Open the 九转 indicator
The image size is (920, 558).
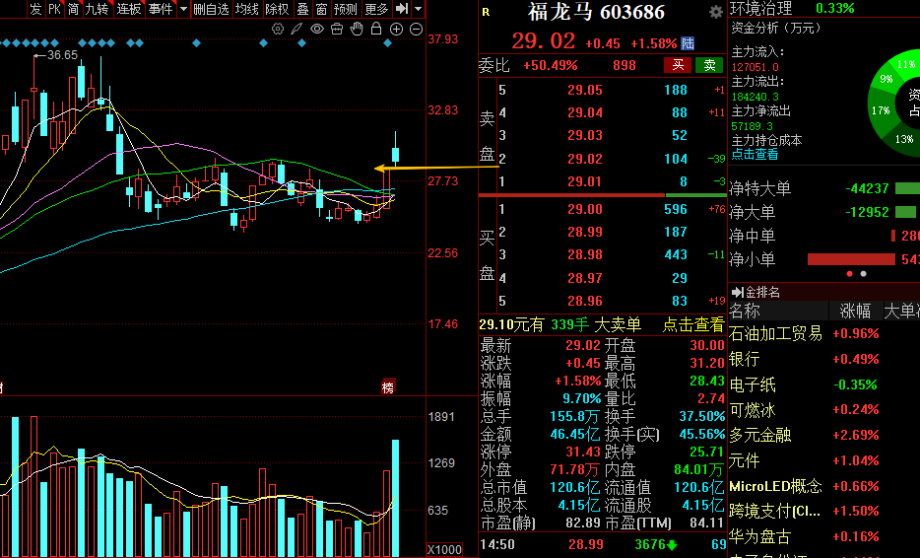pyautogui.click(x=97, y=9)
